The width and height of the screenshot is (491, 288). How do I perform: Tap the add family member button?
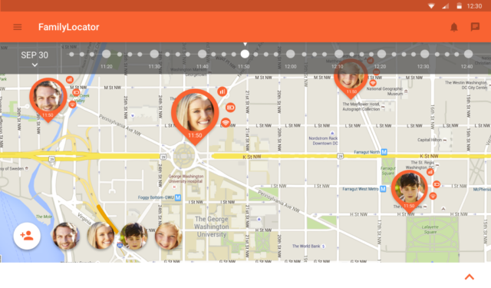(x=27, y=236)
